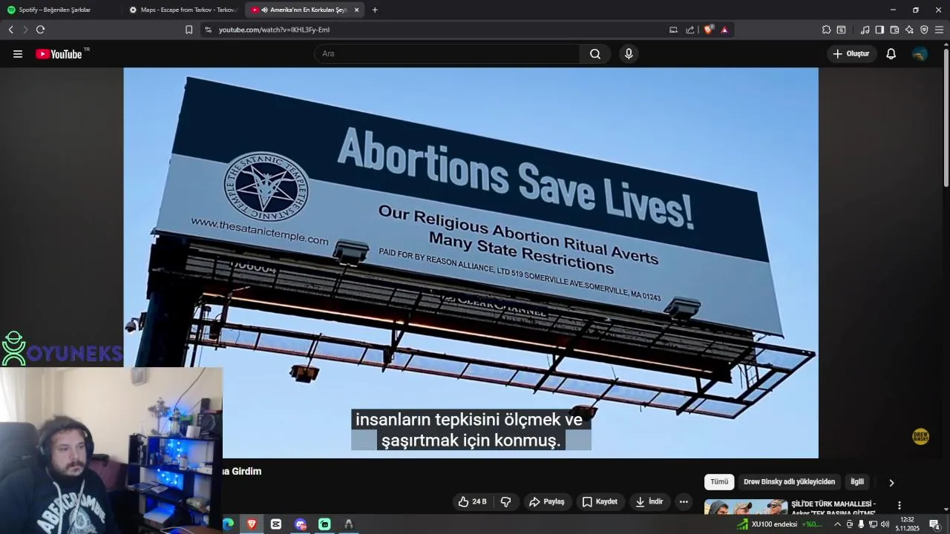950x534 pixels.
Task: Switch to Maps Escape from Tarkov tab
Action: (183, 10)
